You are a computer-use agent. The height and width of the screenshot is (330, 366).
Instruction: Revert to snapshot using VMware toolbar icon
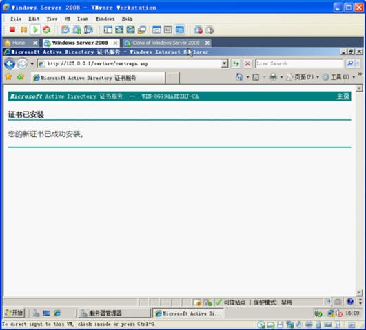click(x=77, y=30)
